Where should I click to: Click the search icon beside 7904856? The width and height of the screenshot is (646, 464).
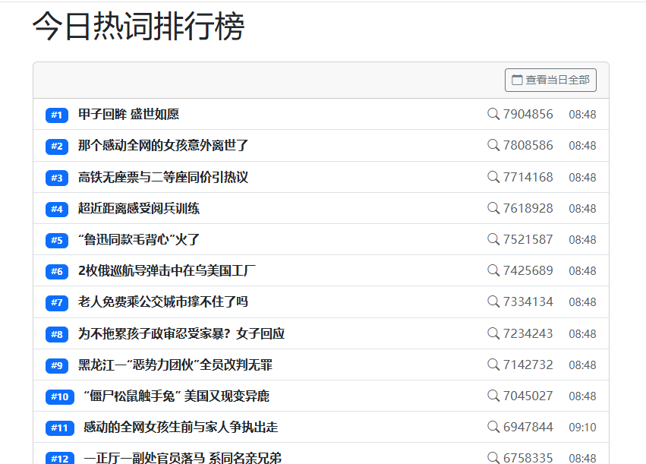coord(493,114)
